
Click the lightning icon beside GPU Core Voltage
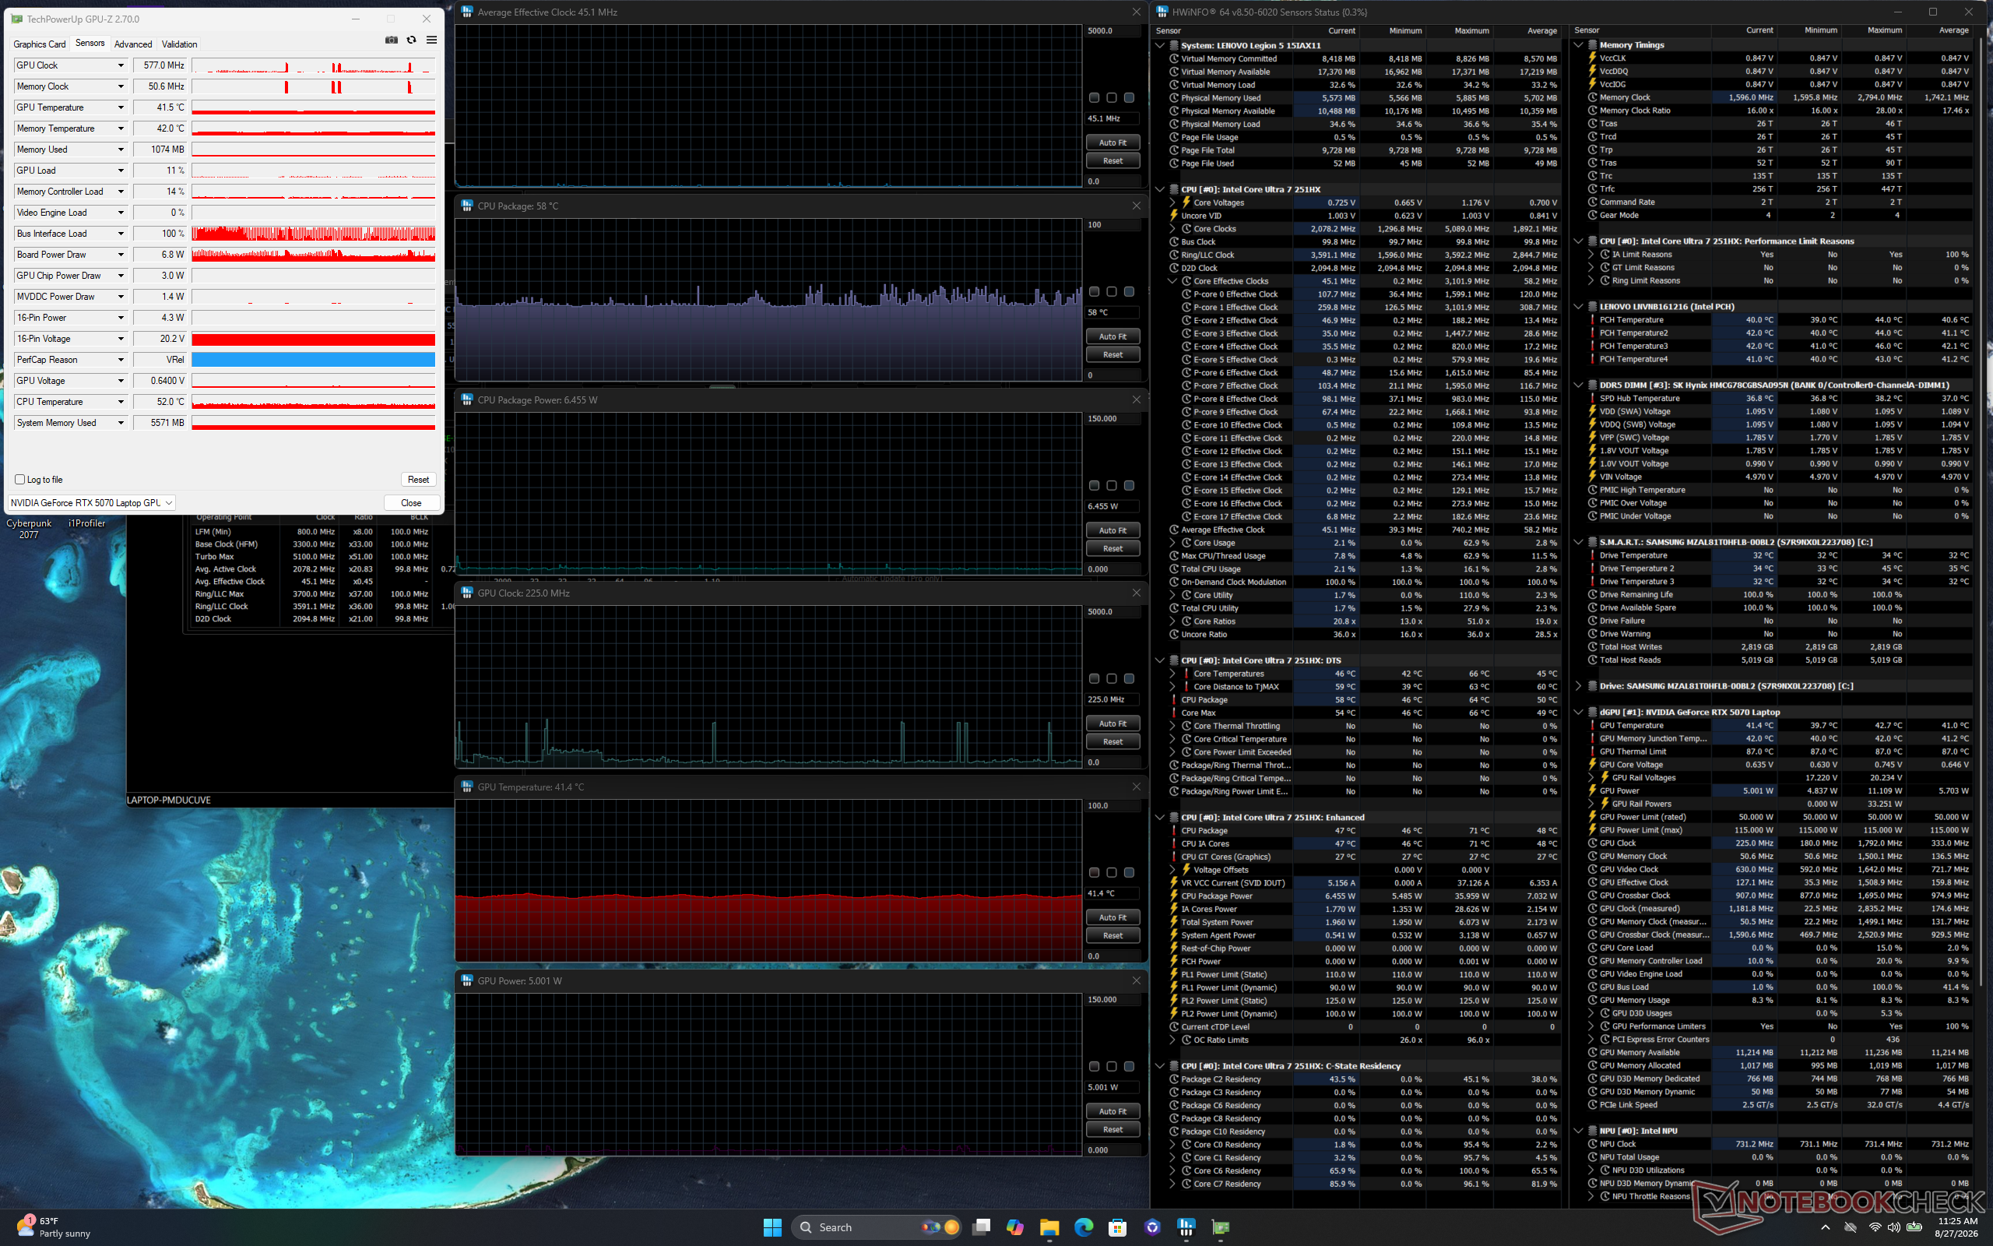coord(1592,765)
